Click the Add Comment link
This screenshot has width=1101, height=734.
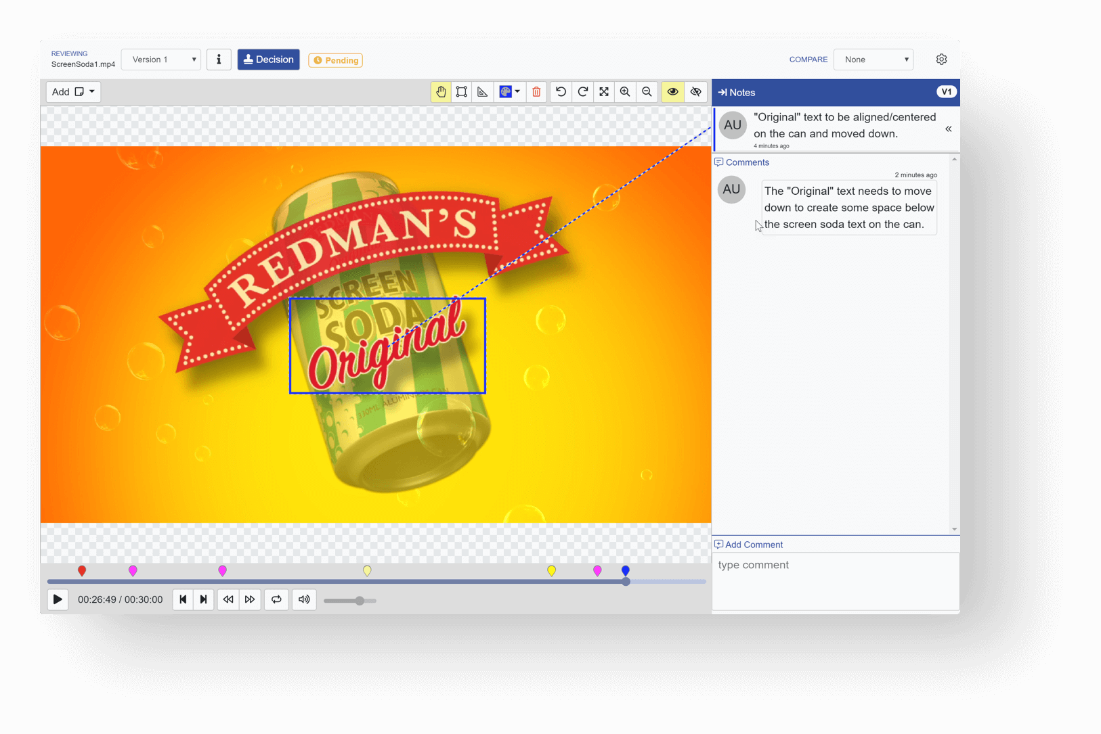pyautogui.click(x=749, y=545)
